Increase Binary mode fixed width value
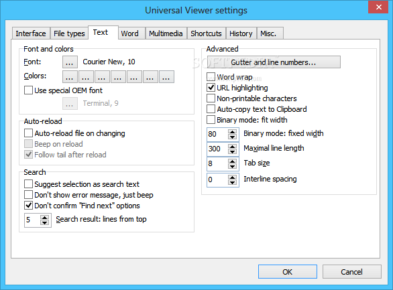 tap(232, 132)
